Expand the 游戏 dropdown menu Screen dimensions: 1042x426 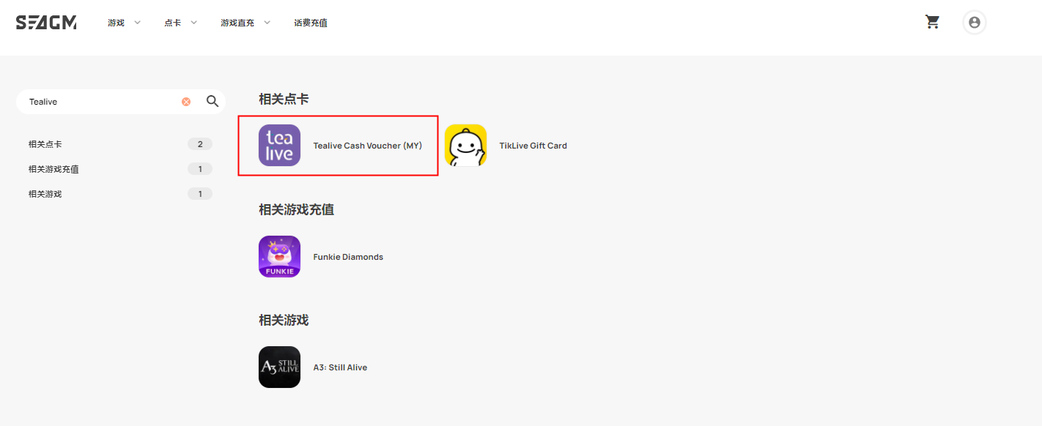coord(124,23)
